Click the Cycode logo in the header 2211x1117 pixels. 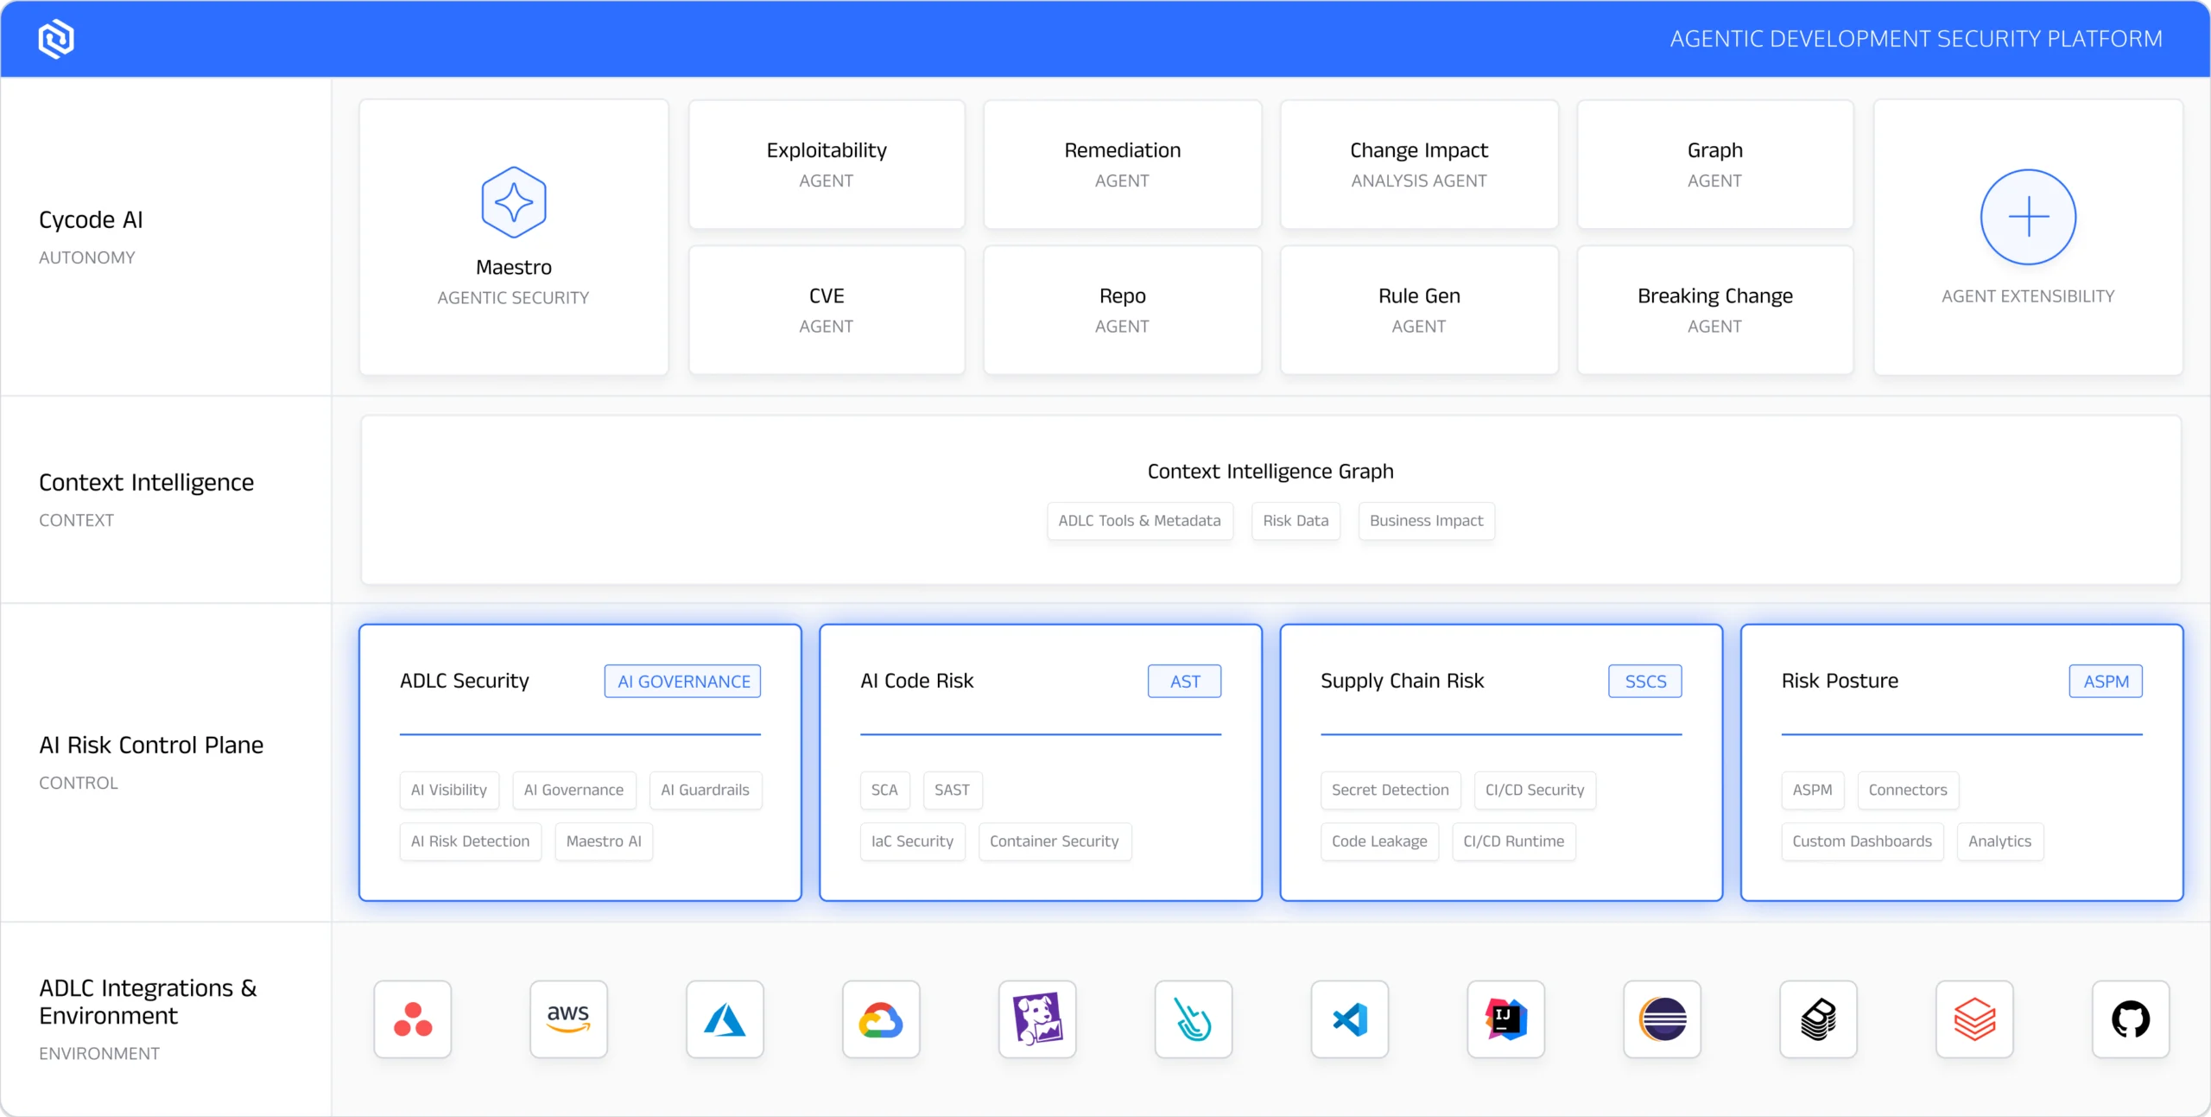click(56, 39)
